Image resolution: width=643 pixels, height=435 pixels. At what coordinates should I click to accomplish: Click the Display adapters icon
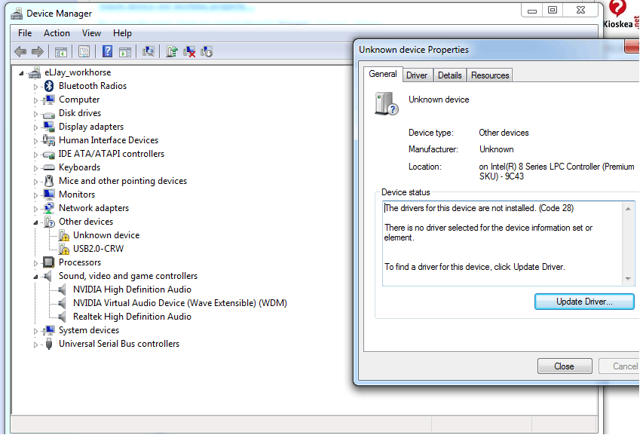pyautogui.click(x=49, y=126)
